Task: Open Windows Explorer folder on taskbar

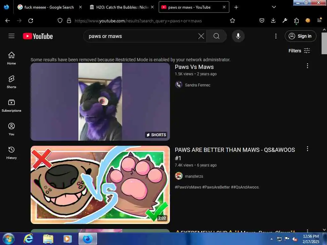Action: 48,239
